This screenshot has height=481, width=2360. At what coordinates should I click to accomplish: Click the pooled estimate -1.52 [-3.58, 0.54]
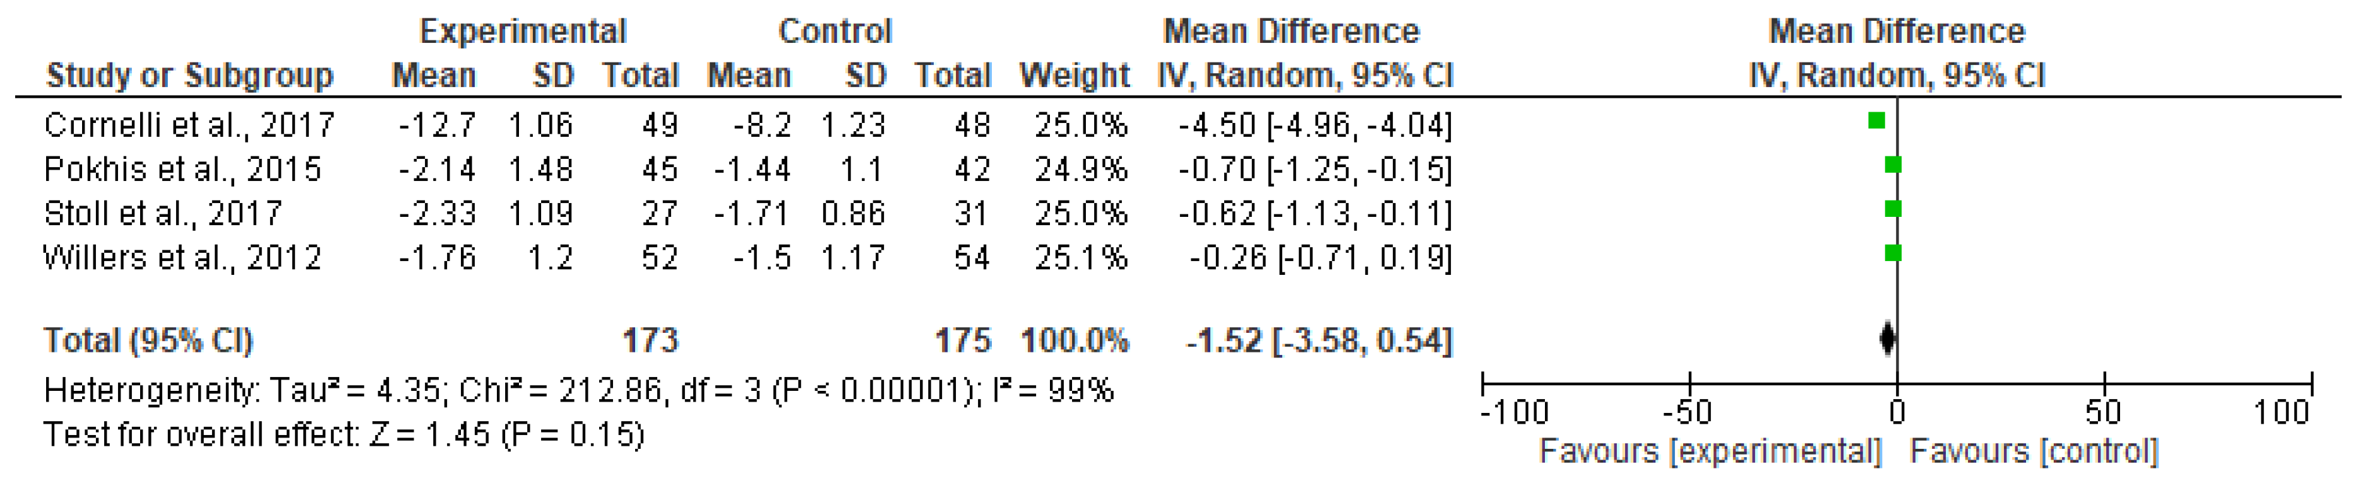point(1318,341)
